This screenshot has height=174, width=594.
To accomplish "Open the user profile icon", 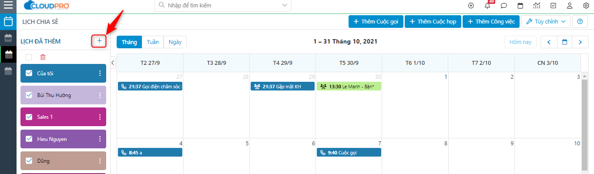I will tap(569, 6).
